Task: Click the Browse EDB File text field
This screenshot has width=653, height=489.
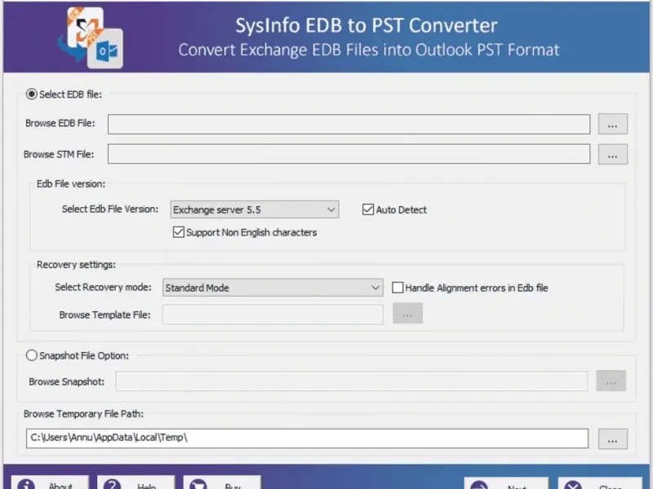Action: pyautogui.click(x=349, y=125)
